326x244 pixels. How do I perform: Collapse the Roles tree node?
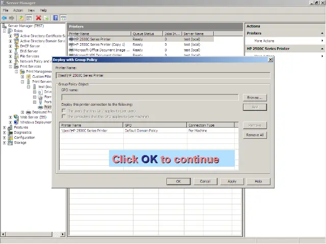[5, 31]
